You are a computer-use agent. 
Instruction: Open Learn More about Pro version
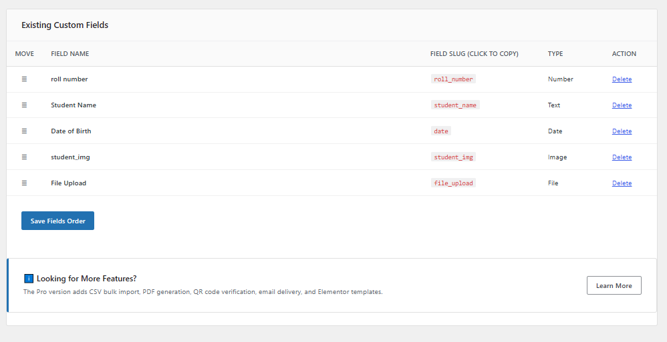614,285
